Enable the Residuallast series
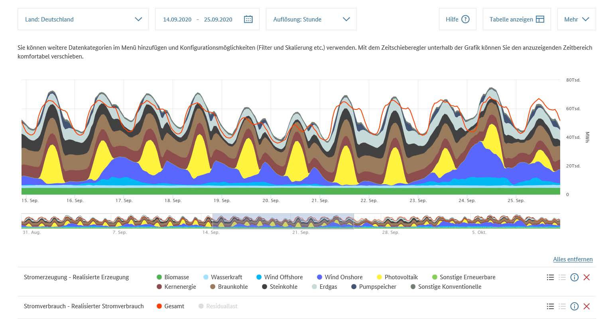This screenshot has height=319, width=612. [222, 306]
